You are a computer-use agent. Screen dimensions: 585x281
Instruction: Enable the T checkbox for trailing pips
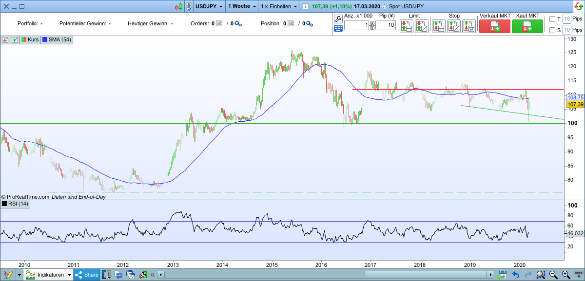tap(551, 18)
